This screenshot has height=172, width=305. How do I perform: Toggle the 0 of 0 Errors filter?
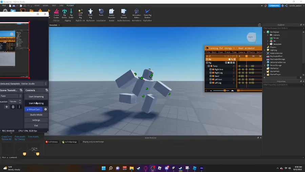tap(52, 142)
